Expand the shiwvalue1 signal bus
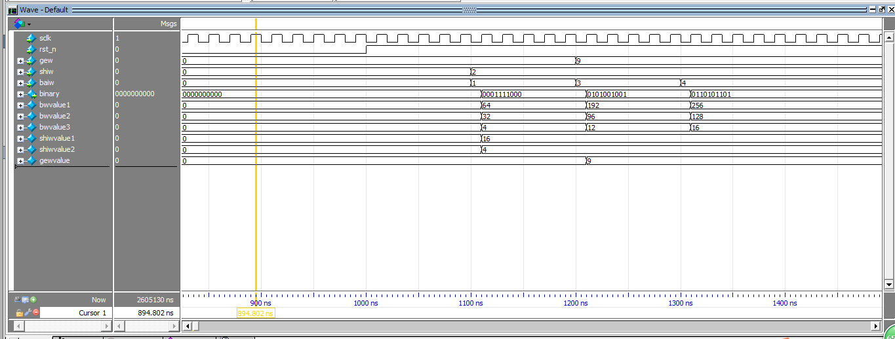Screen dimensions: 895x339 20,139
